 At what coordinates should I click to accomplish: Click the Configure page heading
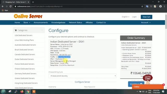58,31
